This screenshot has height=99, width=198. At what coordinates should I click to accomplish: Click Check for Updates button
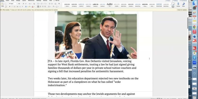[x=182, y=10]
